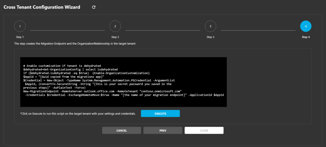Click the 'Step 3' label

tap(210, 37)
